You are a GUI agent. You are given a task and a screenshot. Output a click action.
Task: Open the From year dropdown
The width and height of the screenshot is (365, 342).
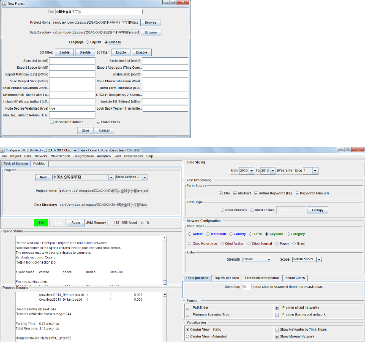click(x=251, y=170)
